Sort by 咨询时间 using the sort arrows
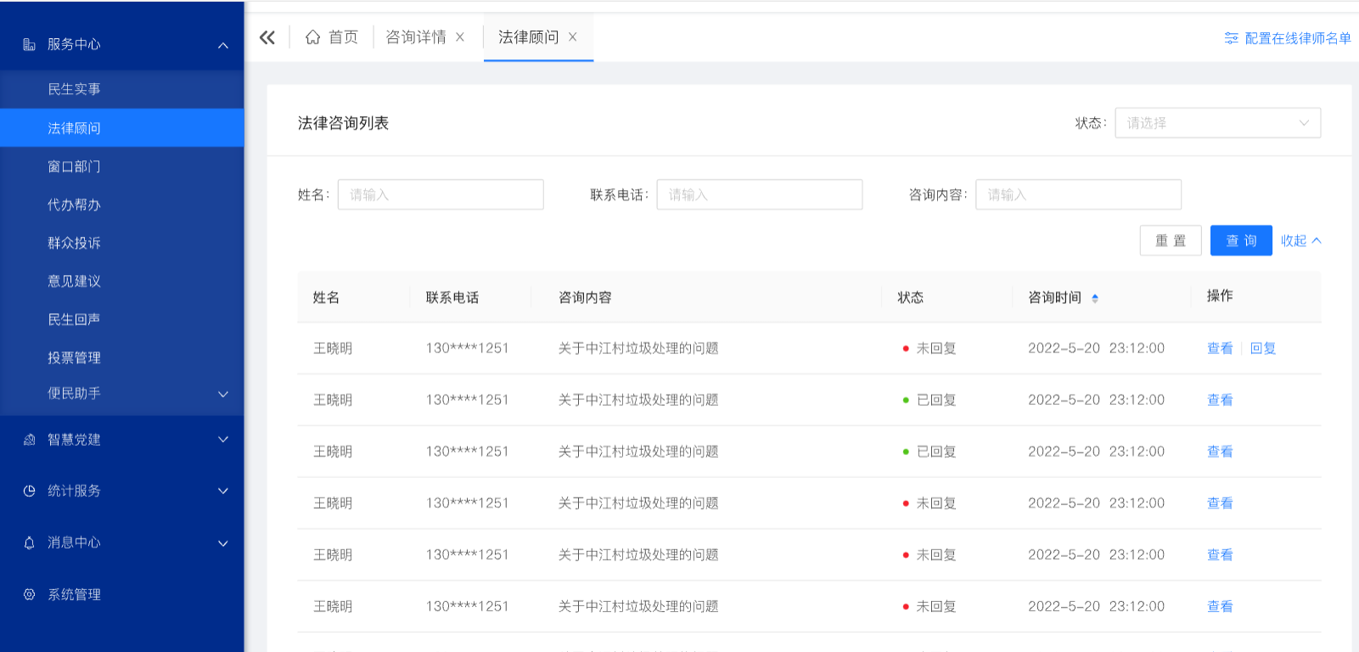The image size is (1359, 652). pyautogui.click(x=1095, y=298)
